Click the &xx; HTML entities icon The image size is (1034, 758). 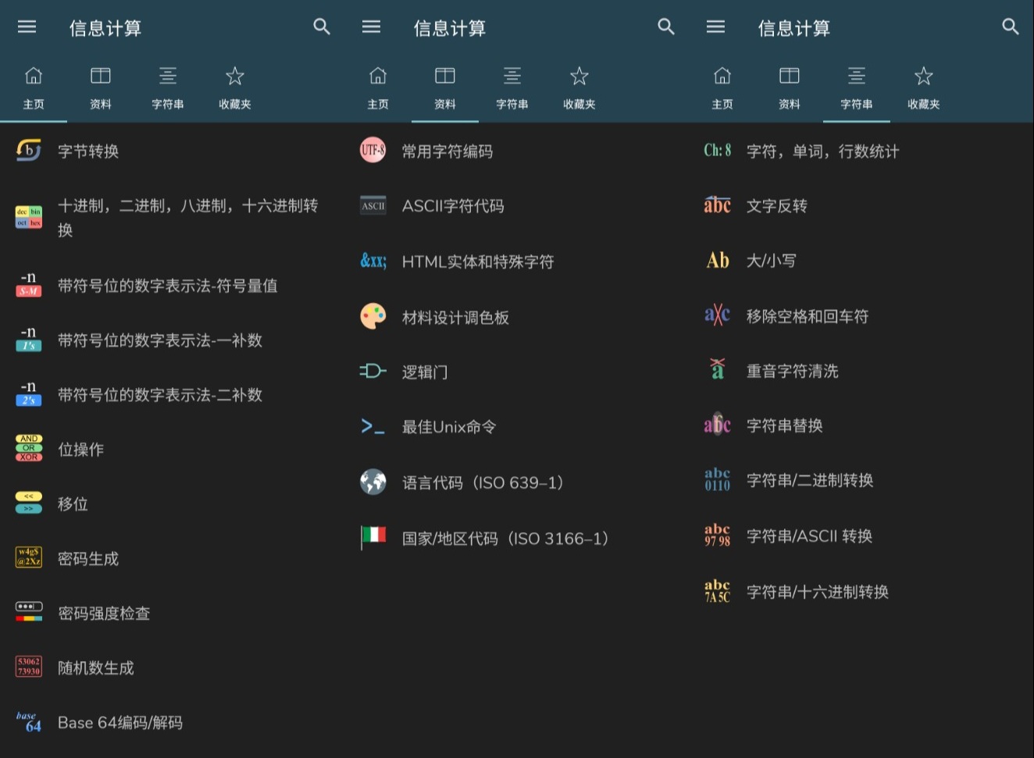click(x=373, y=261)
